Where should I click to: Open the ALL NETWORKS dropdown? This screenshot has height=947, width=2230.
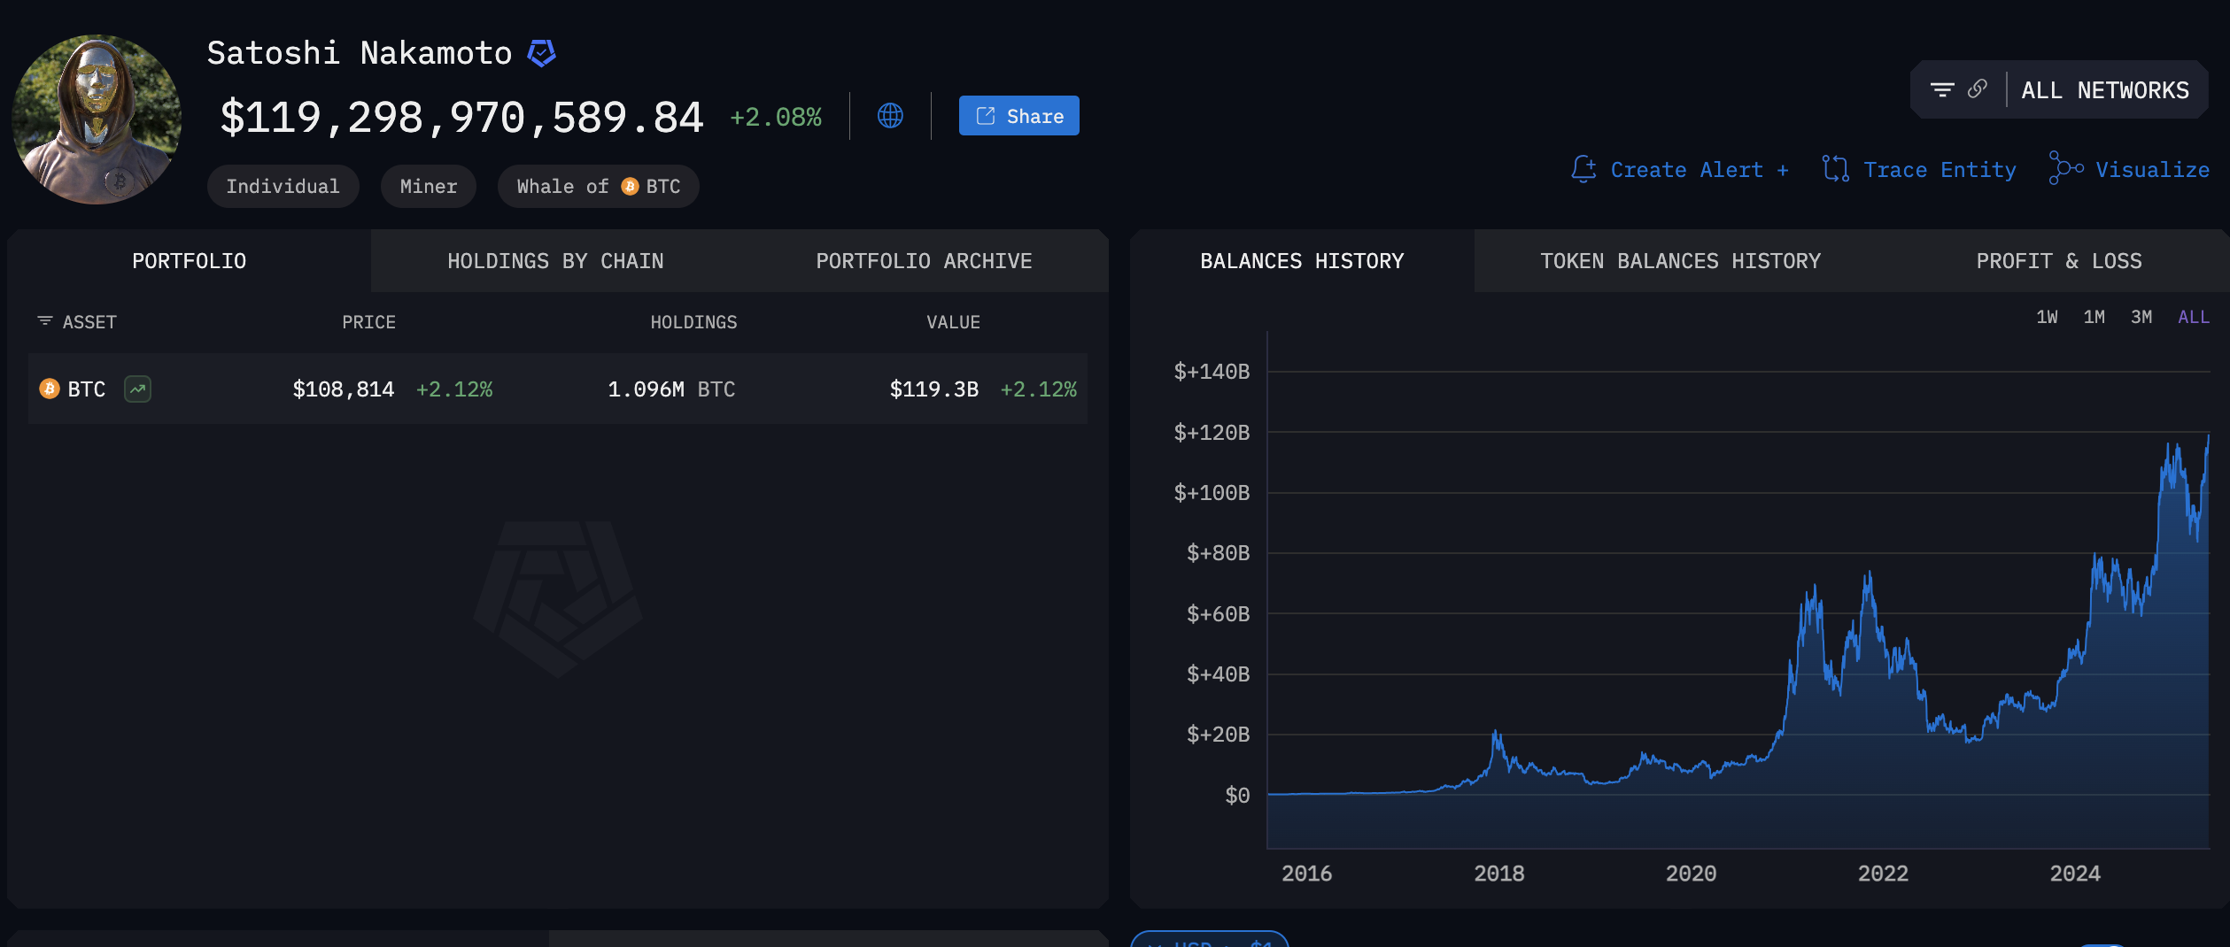pos(2104,90)
